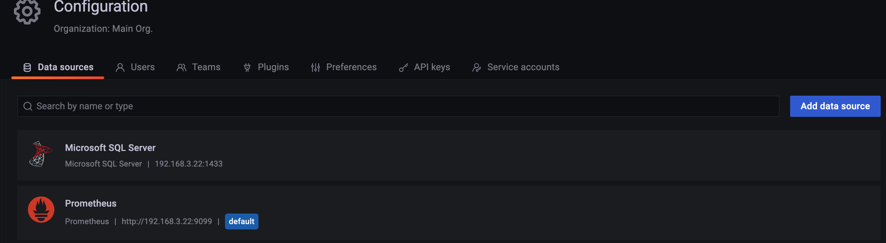The image size is (886, 243).
Task: Go to the Plugins tab
Action: (273, 67)
